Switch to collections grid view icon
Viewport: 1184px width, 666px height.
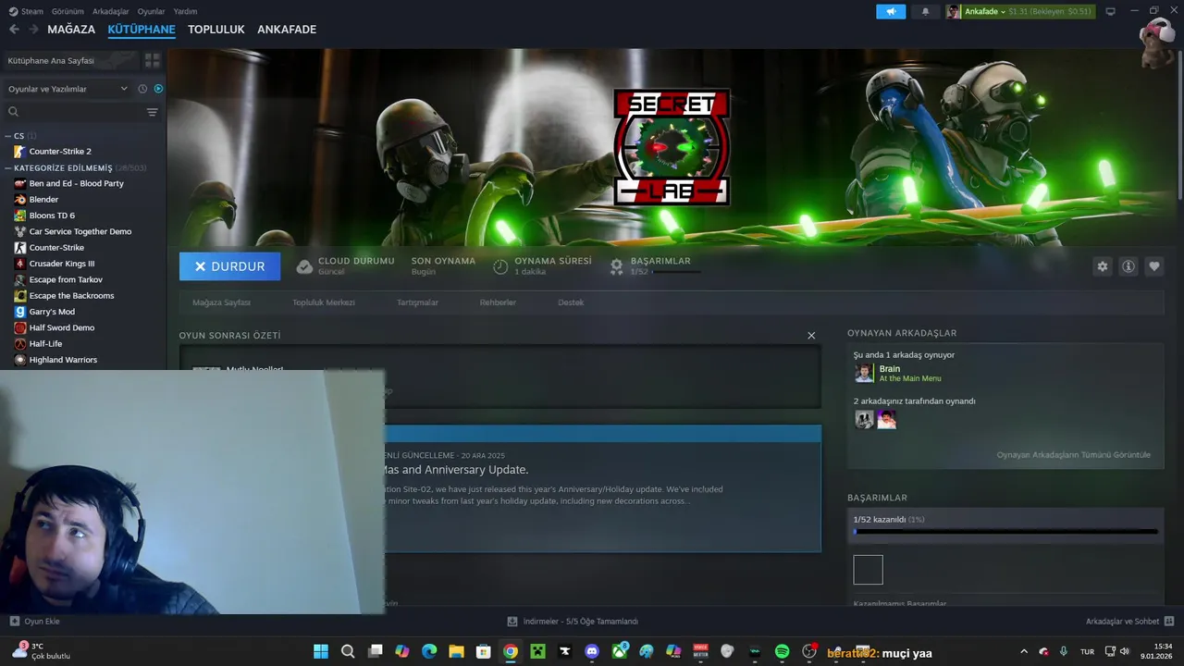pyautogui.click(x=153, y=60)
